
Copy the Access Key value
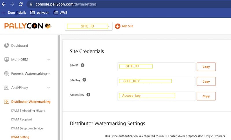206,96
